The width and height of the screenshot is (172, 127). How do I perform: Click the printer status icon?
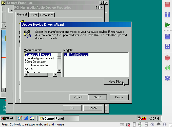pos(146,124)
